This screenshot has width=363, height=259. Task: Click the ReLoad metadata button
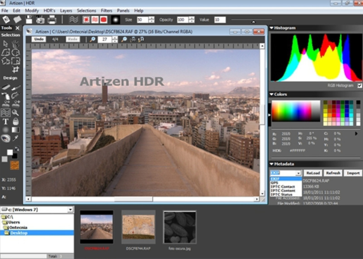313,173
